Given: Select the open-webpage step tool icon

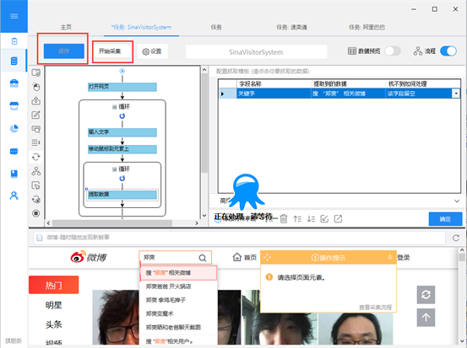Looking at the screenshot, I should point(36,72).
